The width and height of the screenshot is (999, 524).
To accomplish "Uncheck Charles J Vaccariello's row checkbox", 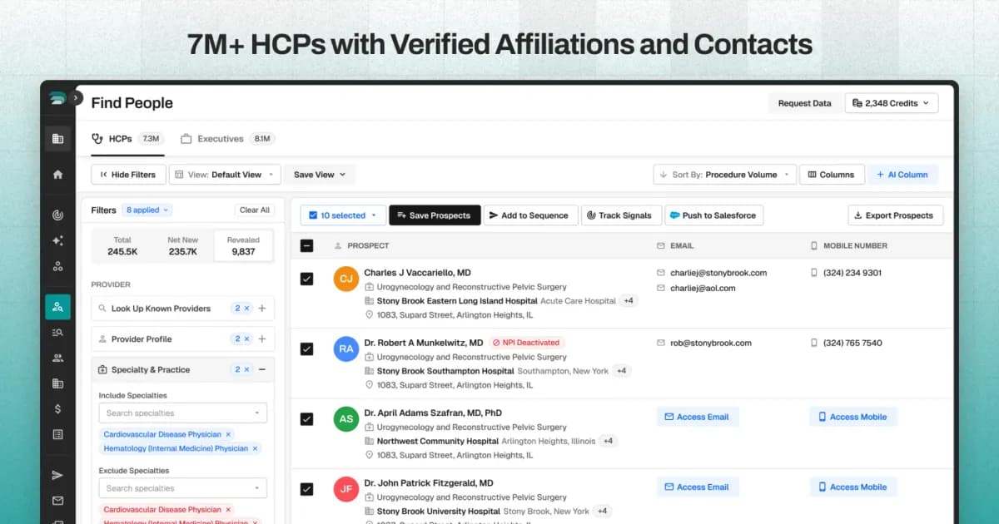I will (307, 279).
